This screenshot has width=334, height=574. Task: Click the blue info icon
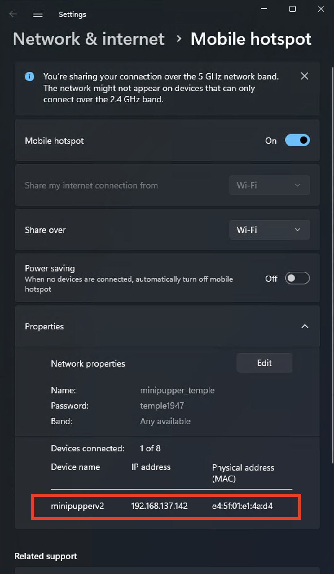pos(29,76)
